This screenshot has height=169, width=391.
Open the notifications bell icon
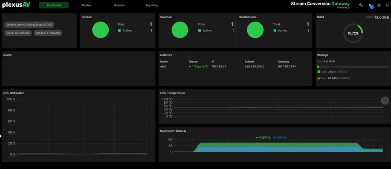pos(370,5)
